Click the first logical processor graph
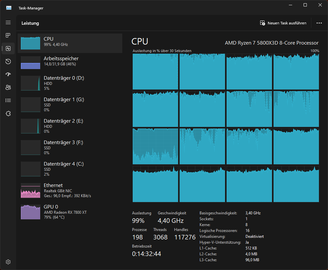 click(x=155, y=72)
